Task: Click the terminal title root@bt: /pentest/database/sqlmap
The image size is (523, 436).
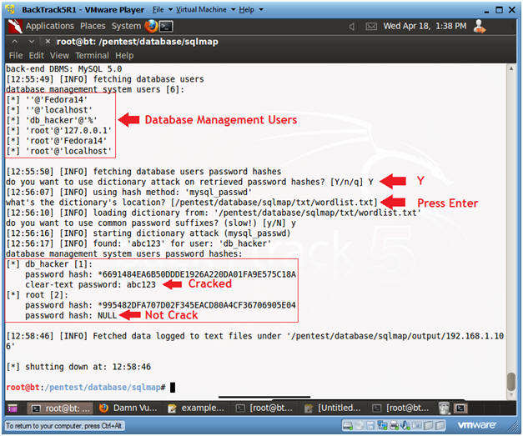Action: pos(138,42)
